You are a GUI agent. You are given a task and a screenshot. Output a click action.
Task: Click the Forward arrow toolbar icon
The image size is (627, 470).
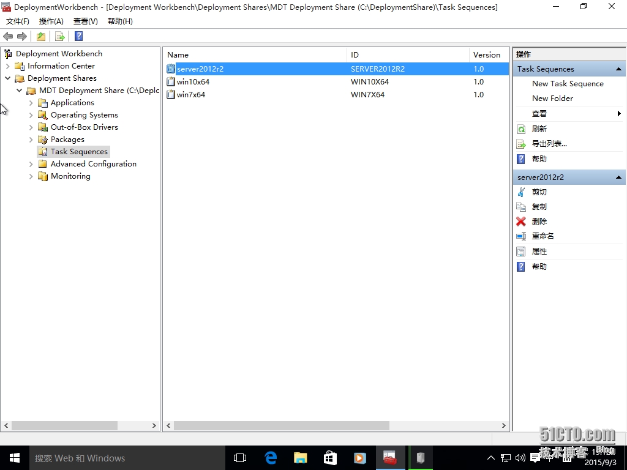[22, 36]
